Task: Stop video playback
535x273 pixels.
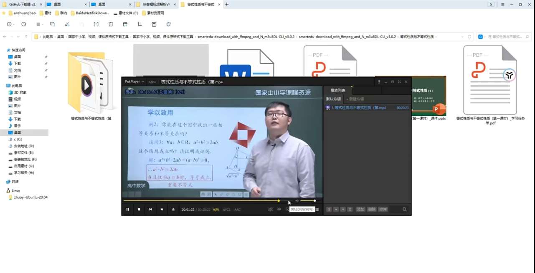Action: coord(139,209)
